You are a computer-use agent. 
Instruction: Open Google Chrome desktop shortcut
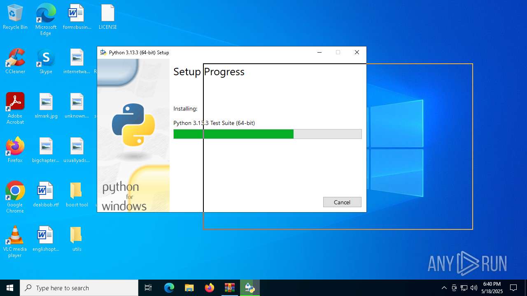pos(15,197)
